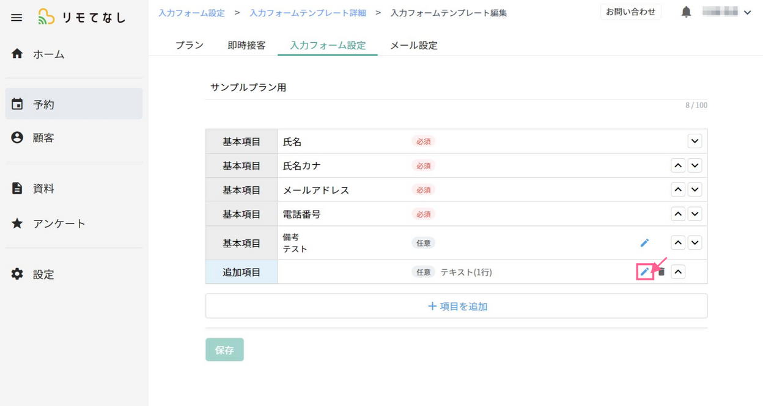Delete the 追加項目 row with trash icon

tap(662, 272)
